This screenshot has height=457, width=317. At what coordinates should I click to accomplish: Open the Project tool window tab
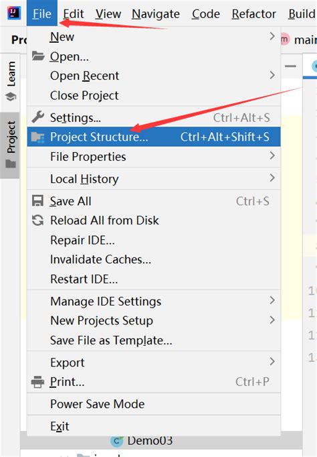click(10, 145)
